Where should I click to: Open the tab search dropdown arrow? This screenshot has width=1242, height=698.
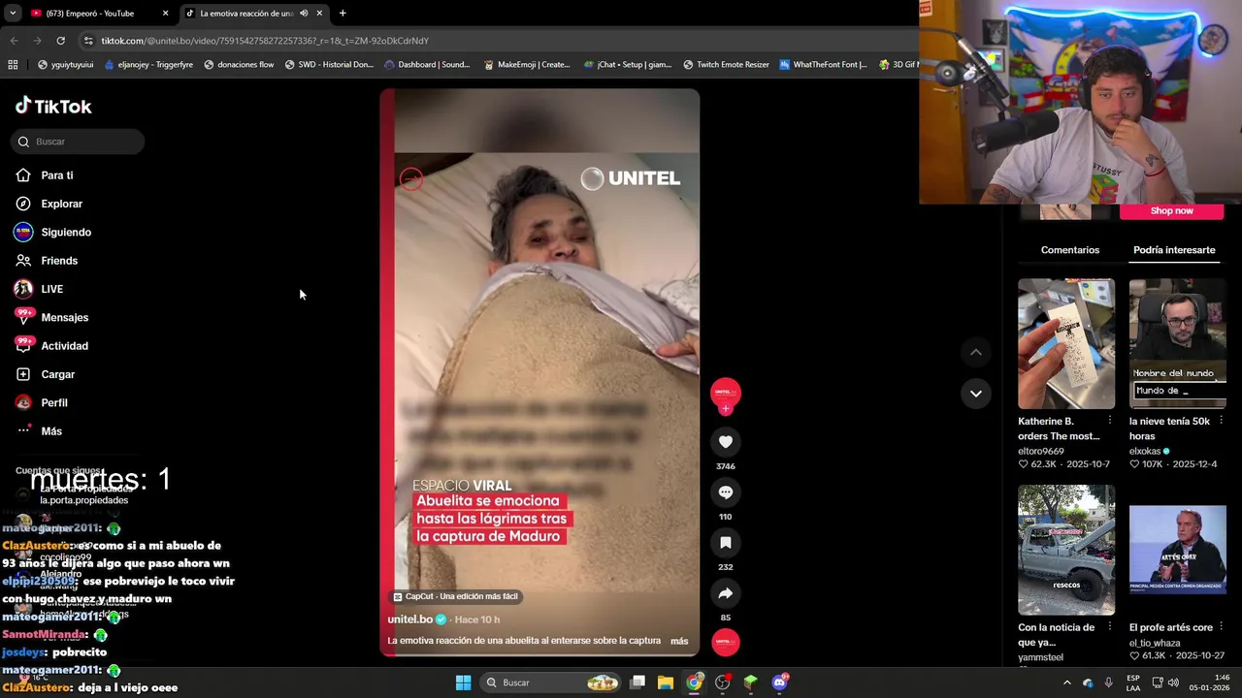[x=13, y=14]
